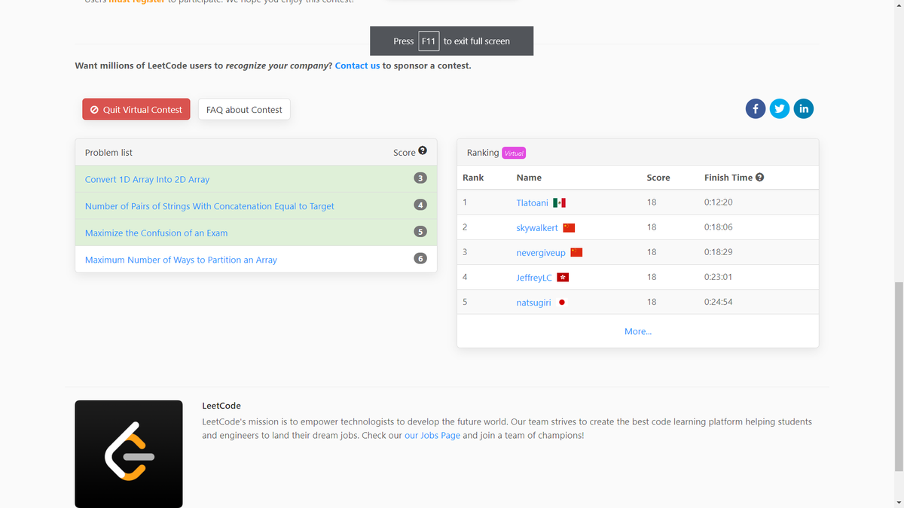
Task: Quit the Virtual Contest
Action: (136, 109)
